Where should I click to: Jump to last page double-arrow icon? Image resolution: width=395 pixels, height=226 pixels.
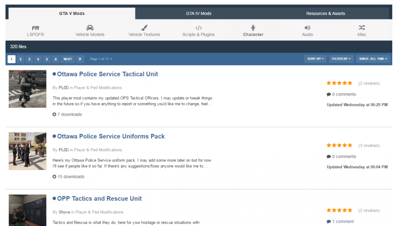[80, 59]
